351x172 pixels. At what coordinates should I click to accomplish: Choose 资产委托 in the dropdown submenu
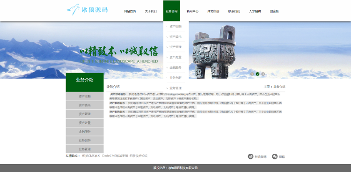click(175, 37)
